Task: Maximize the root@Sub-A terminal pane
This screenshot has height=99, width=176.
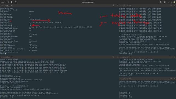Action: click(x=171, y=6)
